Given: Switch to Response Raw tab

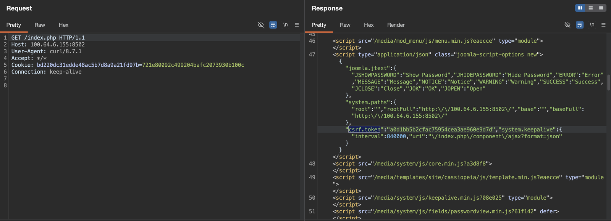Looking at the screenshot, I should pos(345,25).
